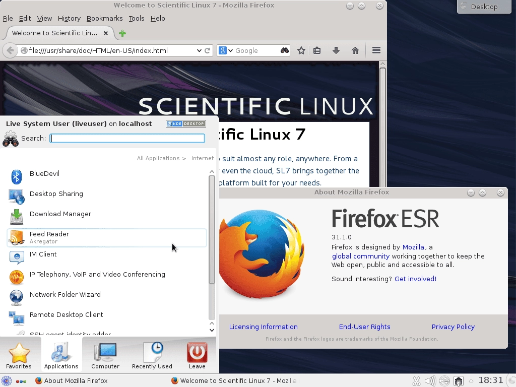The height and width of the screenshot is (387, 516).
Task: Open downloads arrow icon
Action: pyautogui.click(x=336, y=50)
